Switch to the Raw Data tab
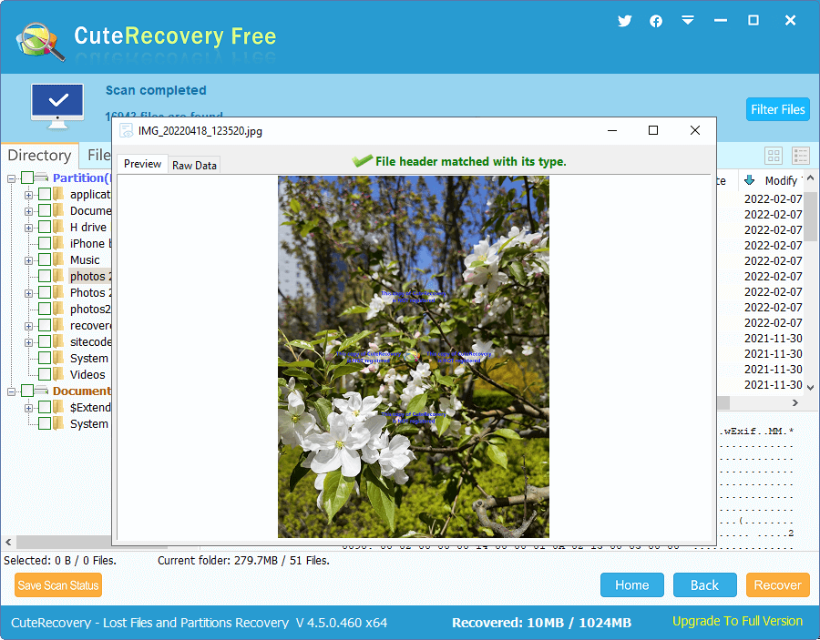 (x=194, y=165)
